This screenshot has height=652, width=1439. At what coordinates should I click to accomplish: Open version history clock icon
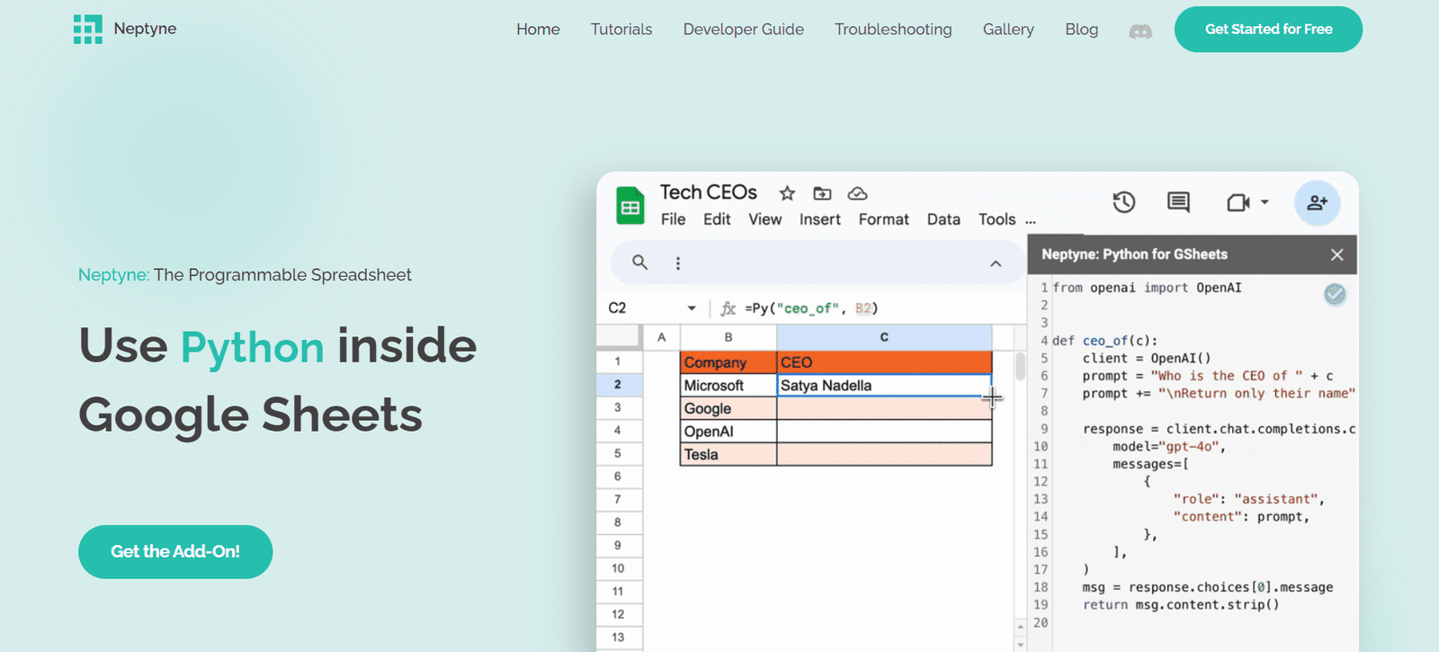[1123, 202]
